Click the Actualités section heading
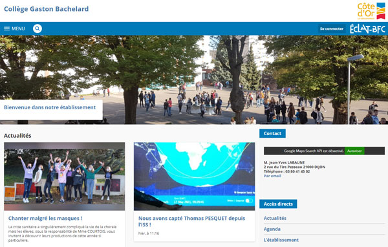This screenshot has width=388, height=247. (x=17, y=136)
